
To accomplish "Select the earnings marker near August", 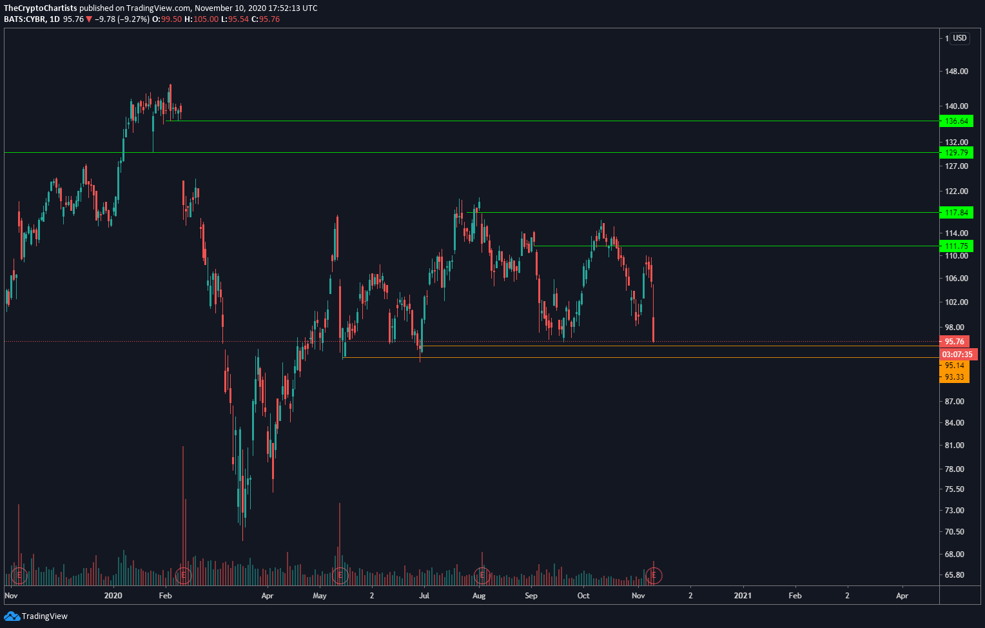I will point(482,574).
